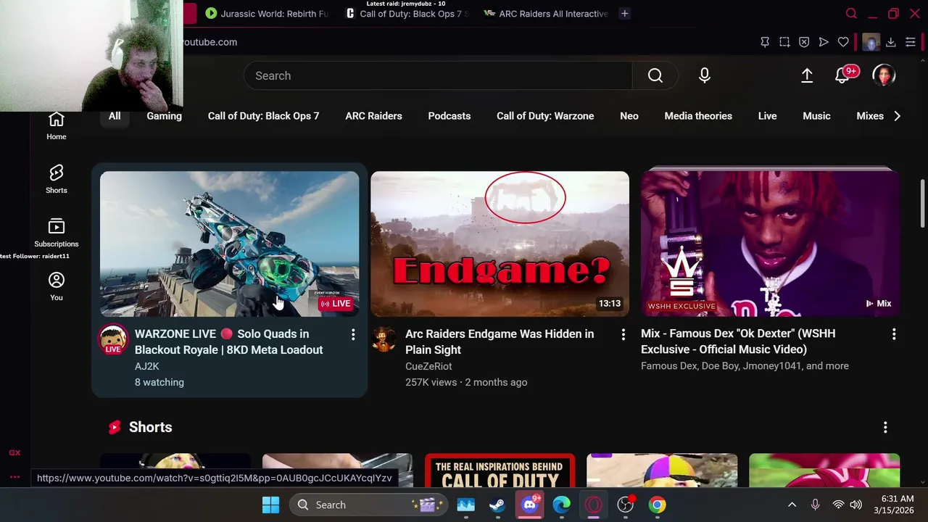Open Steam from the taskbar

pos(497,505)
